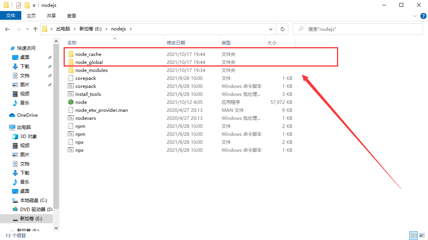
Task: Click the 2021/10/12 4:05 date cell
Action: (x=185, y=102)
